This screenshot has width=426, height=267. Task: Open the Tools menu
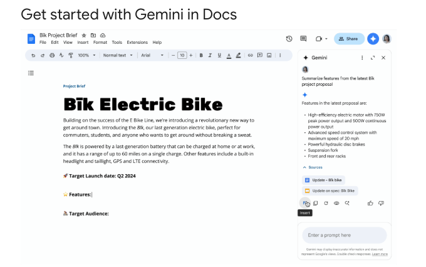pyautogui.click(x=117, y=43)
